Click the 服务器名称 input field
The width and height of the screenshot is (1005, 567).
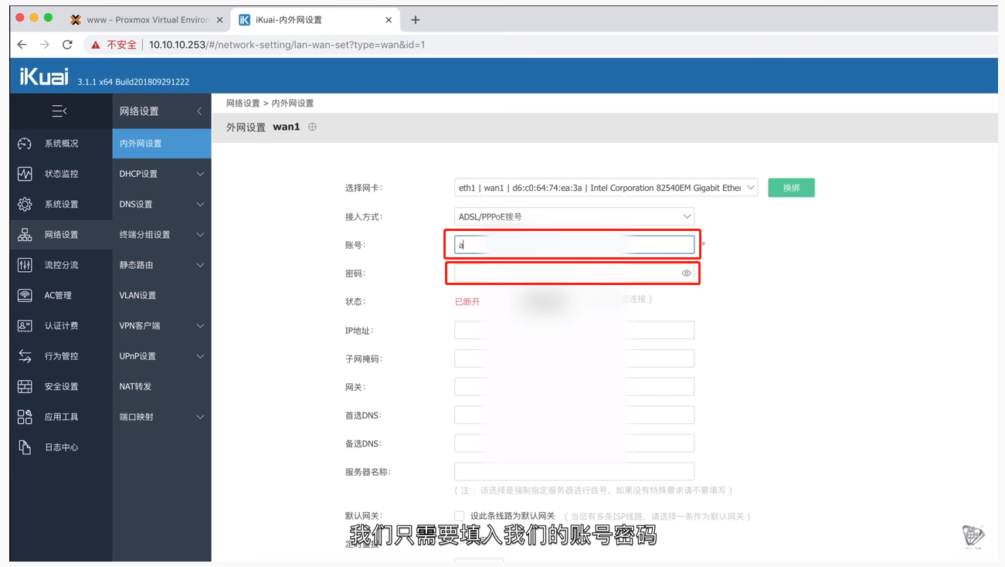pos(574,471)
